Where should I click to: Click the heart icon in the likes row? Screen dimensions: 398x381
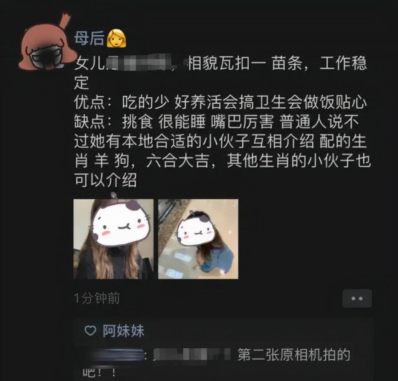pos(90,331)
